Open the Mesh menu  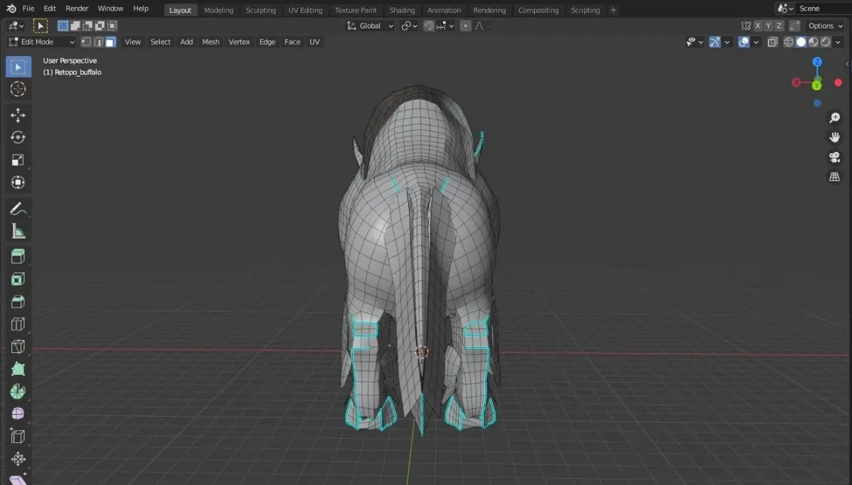(211, 42)
